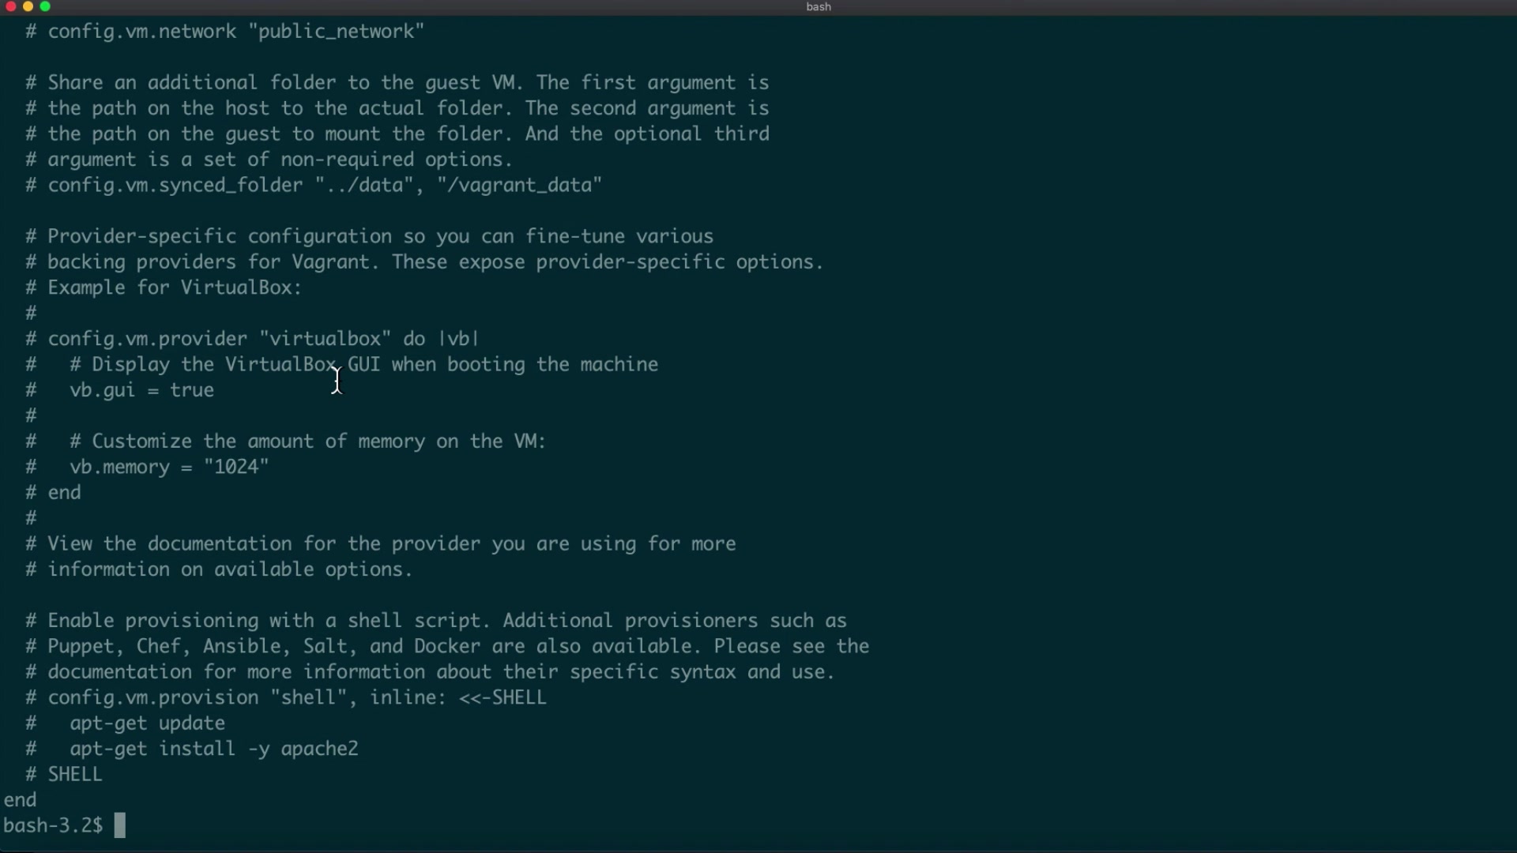Click the red close window button
The image size is (1517, 853).
pyautogui.click(x=11, y=7)
